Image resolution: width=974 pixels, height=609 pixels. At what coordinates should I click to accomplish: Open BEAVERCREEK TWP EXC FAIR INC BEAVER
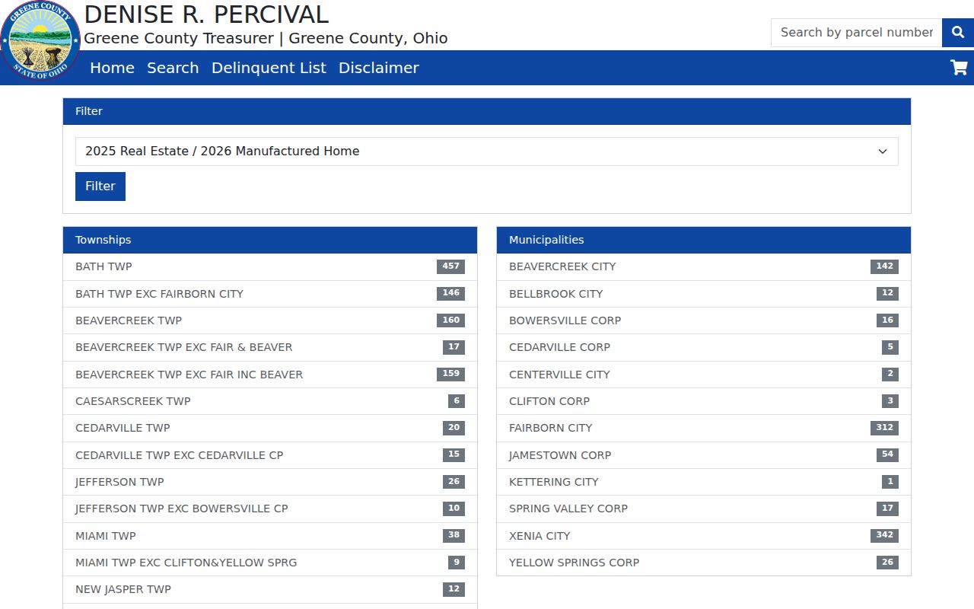(x=270, y=375)
